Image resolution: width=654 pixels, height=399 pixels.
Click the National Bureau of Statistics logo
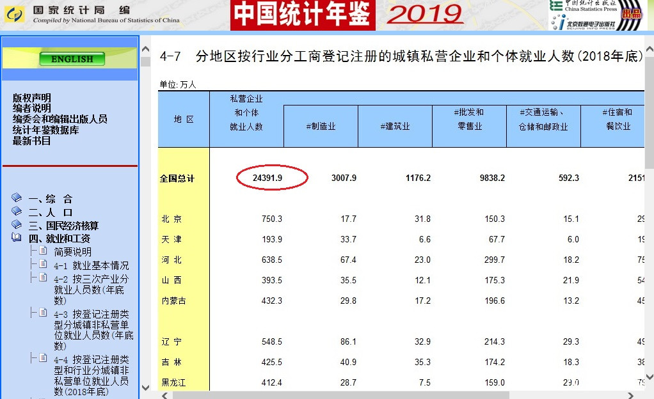14,15
